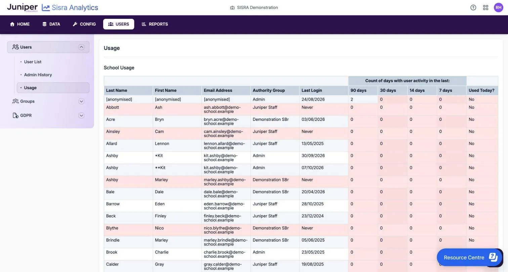Open the Resource Centre button
Image resolution: width=508 pixels, height=272 pixels.
(x=469, y=257)
